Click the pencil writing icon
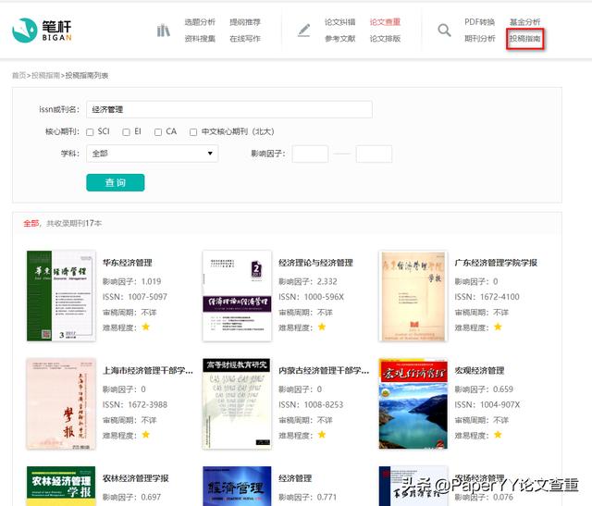This screenshot has height=506, width=592. coord(304,31)
